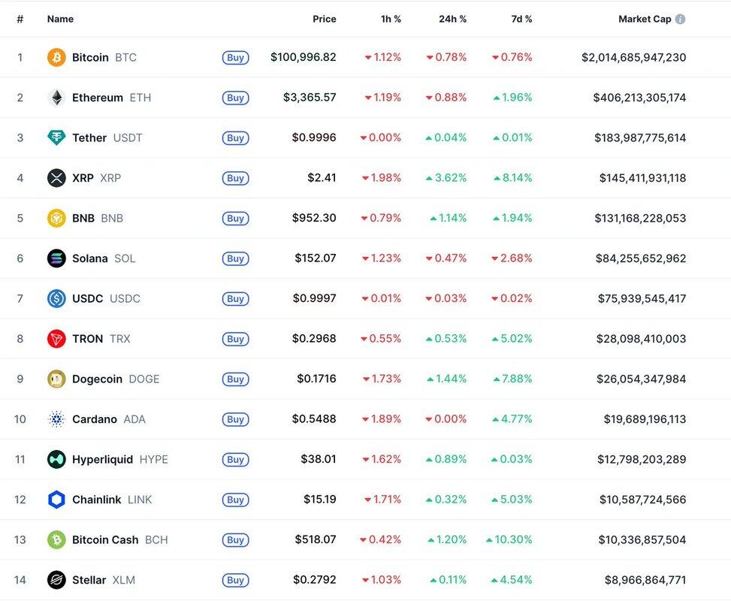Click the Market Cap info icon
Viewport: 731px width, 601px height.
coord(680,19)
